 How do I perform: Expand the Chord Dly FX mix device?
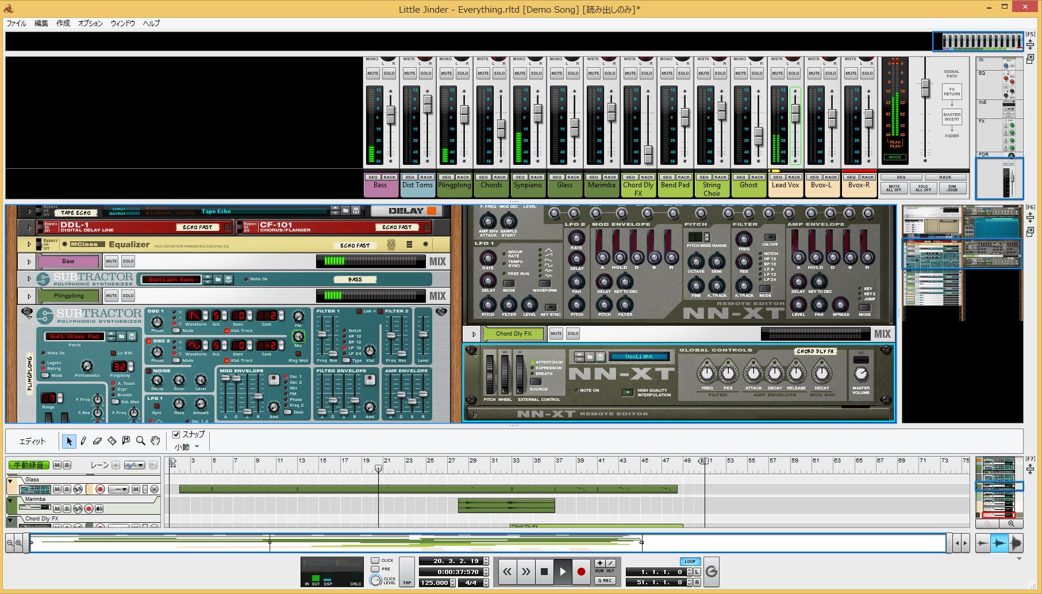(474, 334)
